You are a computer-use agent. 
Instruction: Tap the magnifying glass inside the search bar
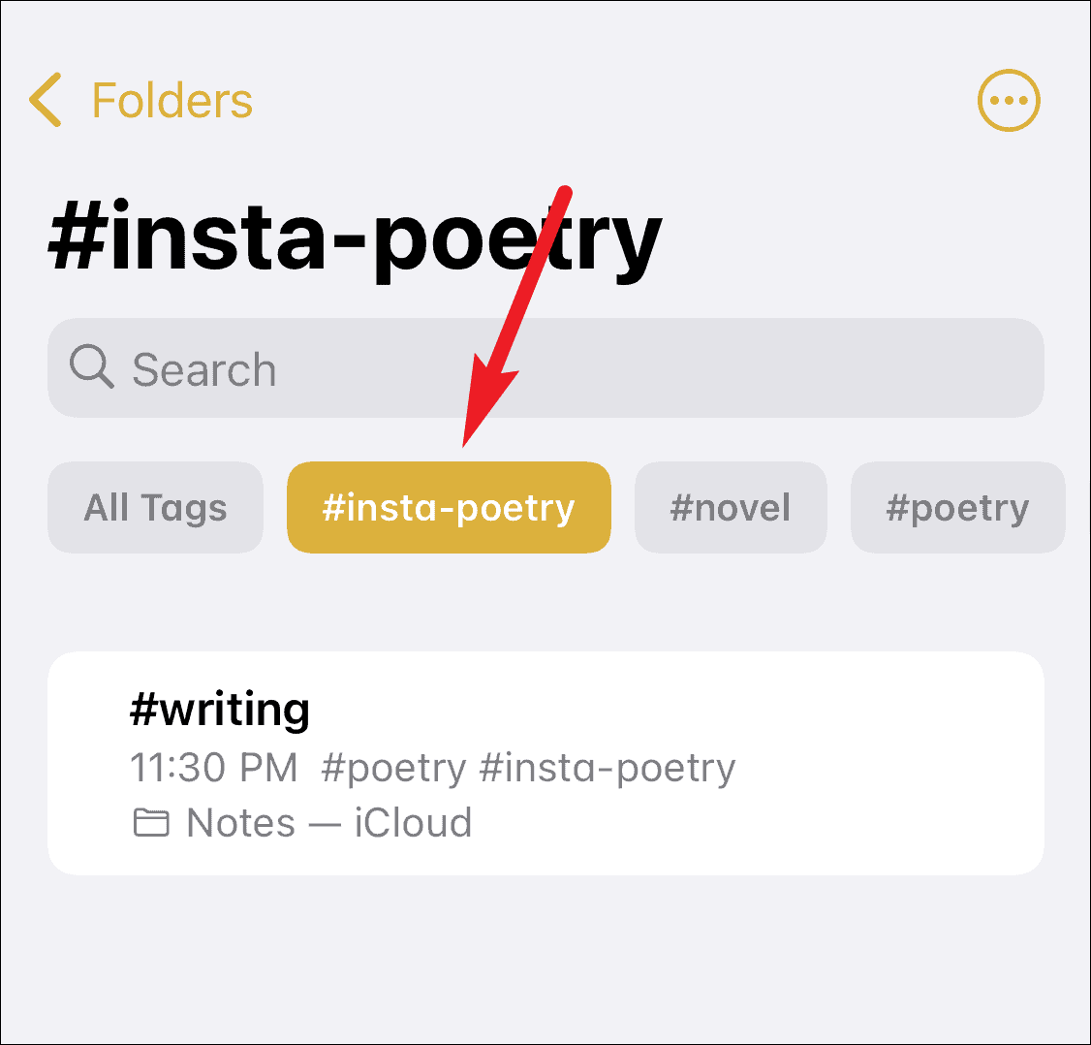coord(92,368)
